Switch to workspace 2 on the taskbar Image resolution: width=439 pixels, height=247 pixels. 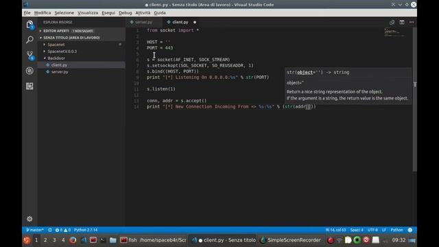pos(45,240)
